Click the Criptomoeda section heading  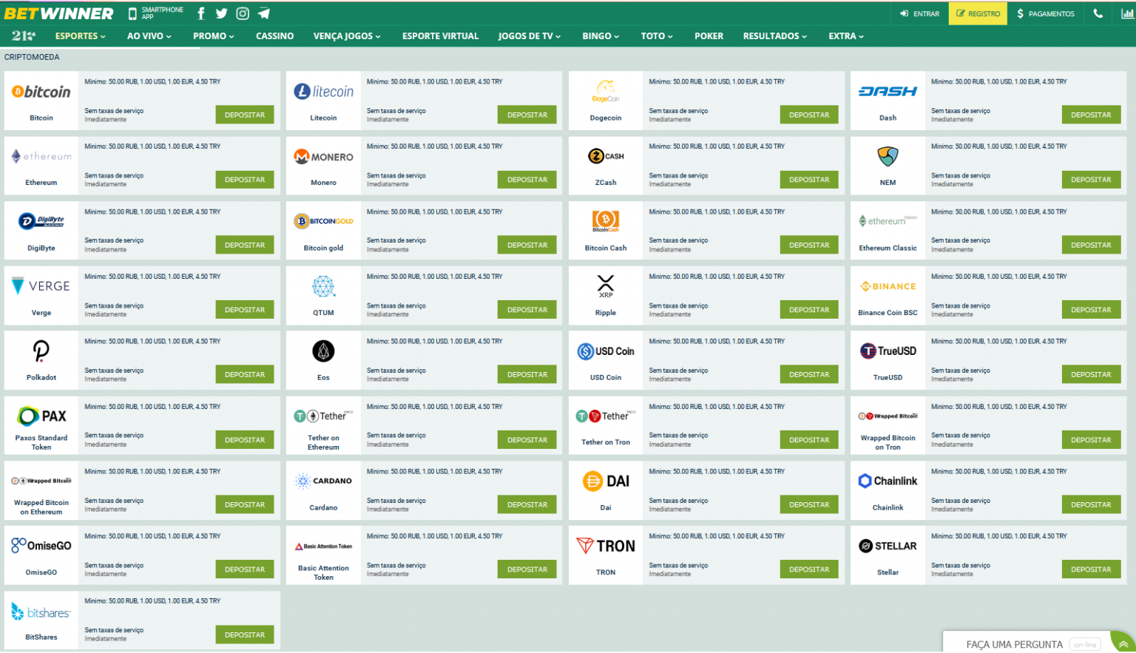[x=32, y=57]
